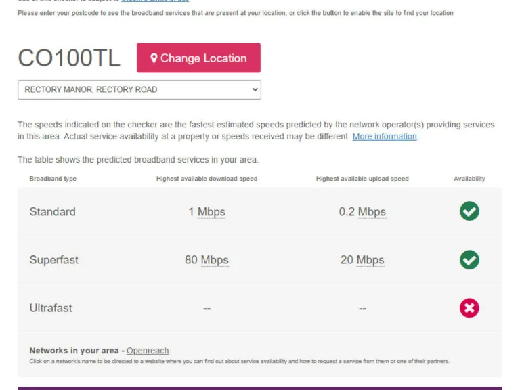Image resolution: width=520 pixels, height=390 pixels.
Task: Open the Openreach network link
Action: [148, 351]
